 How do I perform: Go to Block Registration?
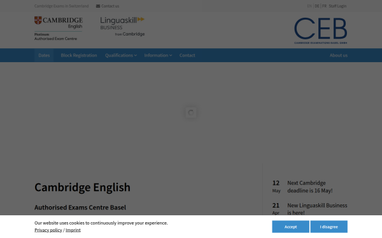click(x=79, y=55)
